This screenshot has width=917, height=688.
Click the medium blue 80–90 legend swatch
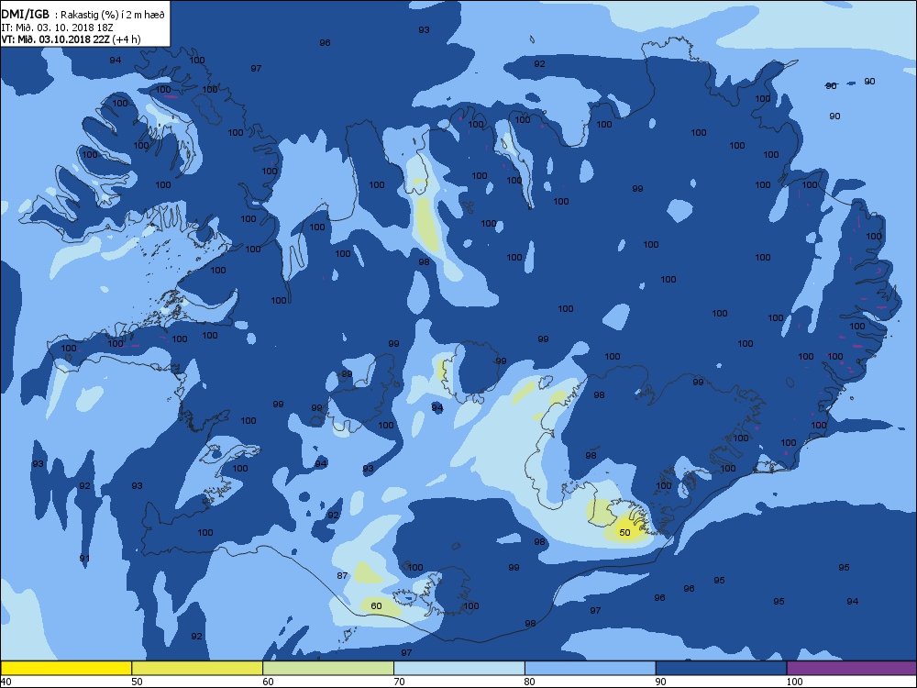coord(590,668)
